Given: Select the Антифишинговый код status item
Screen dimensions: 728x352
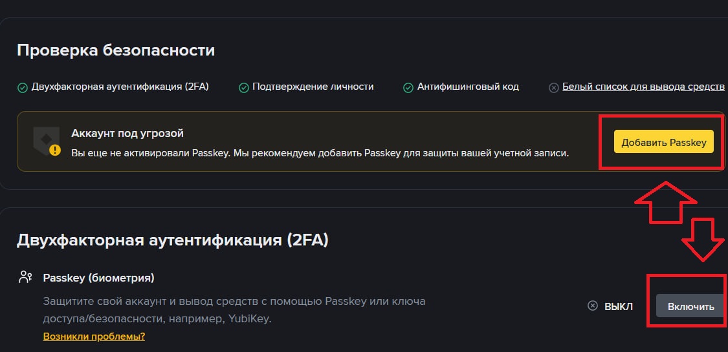Looking at the screenshot, I should [x=468, y=87].
